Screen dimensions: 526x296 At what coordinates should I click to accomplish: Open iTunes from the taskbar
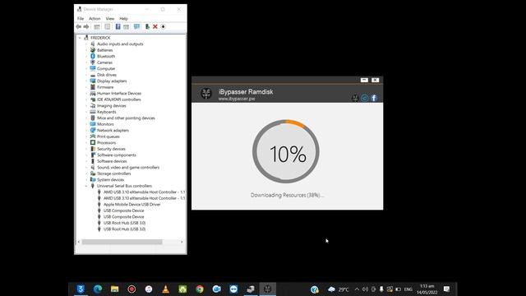pyautogui.click(x=149, y=289)
